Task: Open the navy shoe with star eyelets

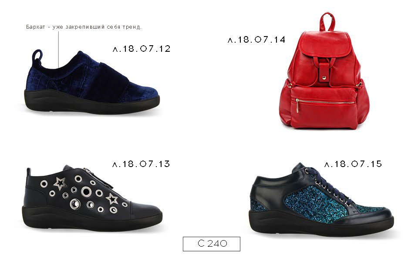Action: tap(92, 199)
